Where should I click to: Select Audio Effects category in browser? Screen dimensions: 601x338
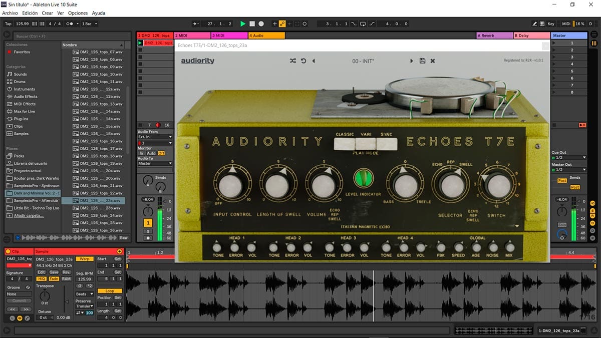click(26, 97)
